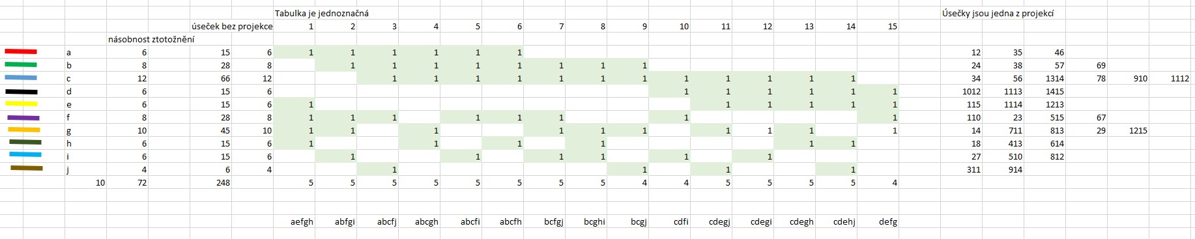Click the 'násobnost ztotožnění' label cell
Viewport: 1195px width, 239px height.
(151, 39)
